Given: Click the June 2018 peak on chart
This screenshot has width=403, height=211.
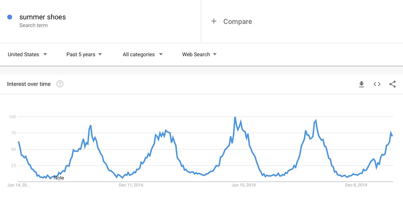Looking at the screenshot, I should (x=235, y=117).
